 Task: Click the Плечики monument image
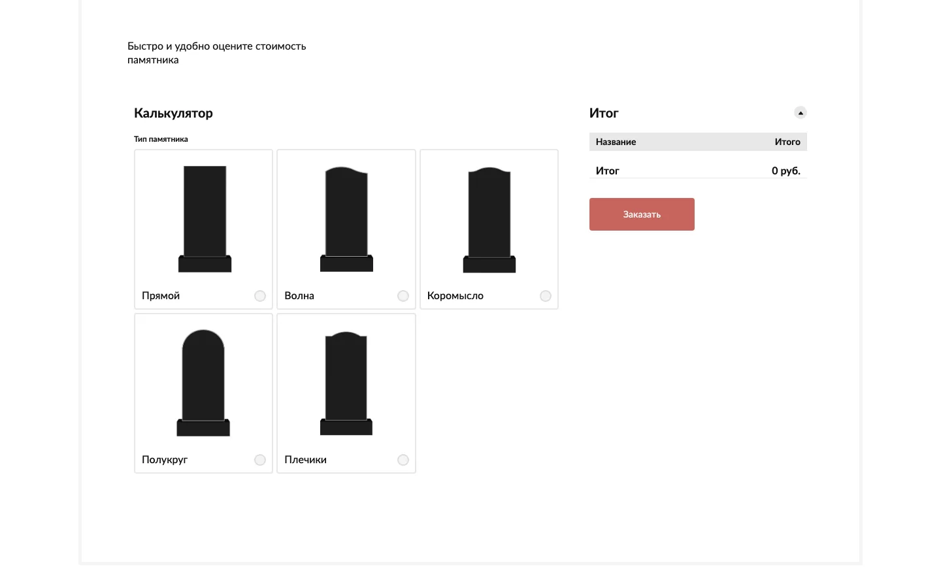[x=346, y=383]
